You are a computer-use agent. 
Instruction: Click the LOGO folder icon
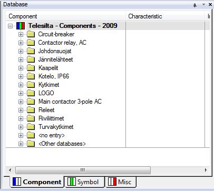coord(31,93)
